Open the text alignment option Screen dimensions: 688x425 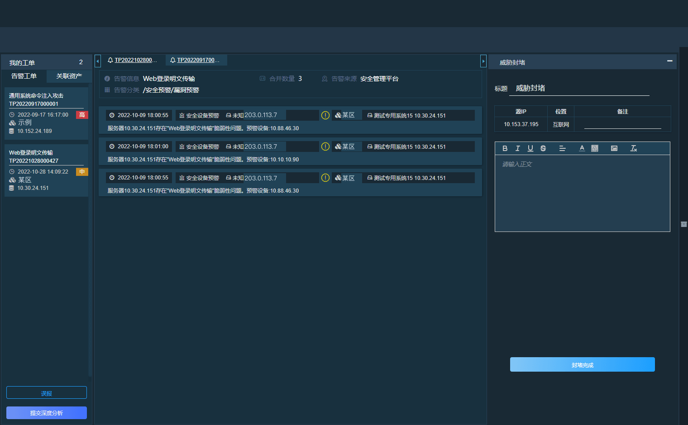[562, 148]
